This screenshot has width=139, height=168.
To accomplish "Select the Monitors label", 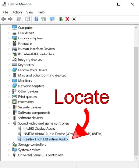I will click(x=25, y=81).
